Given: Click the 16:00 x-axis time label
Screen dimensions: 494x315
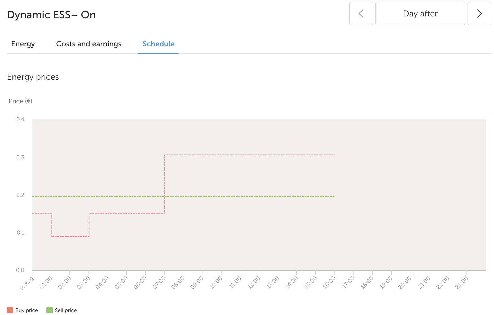Looking at the screenshot, I should (329, 282).
